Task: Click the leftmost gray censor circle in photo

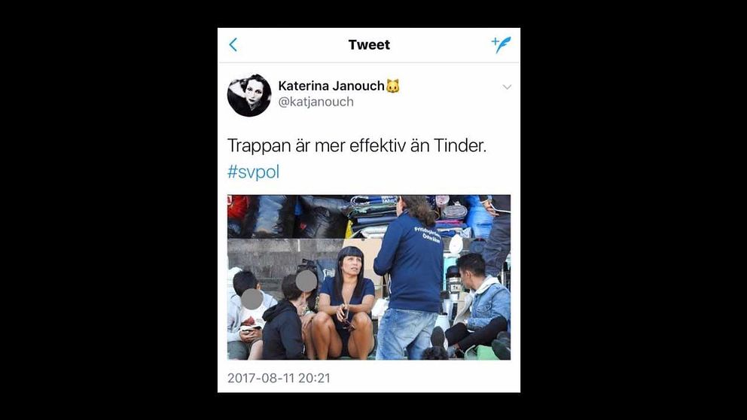Action: pyautogui.click(x=252, y=299)
